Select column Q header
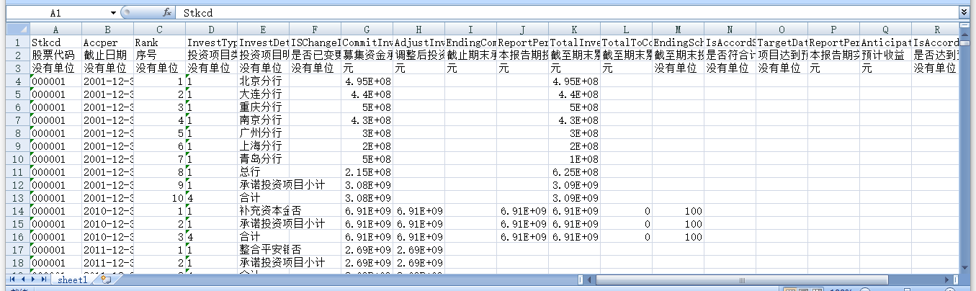976x291 pixels. pyautogui.click(x=885, y=30)
